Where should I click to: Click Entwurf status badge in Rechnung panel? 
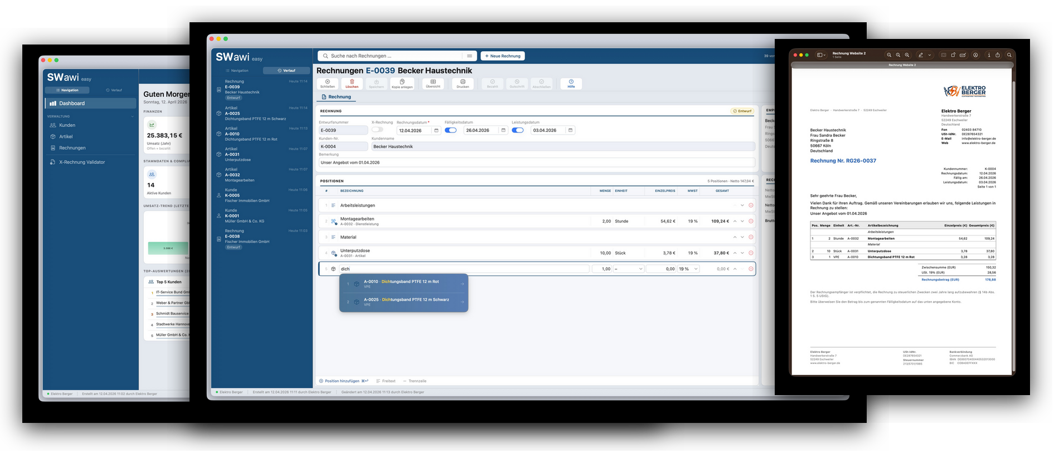[x=742, y=111]
